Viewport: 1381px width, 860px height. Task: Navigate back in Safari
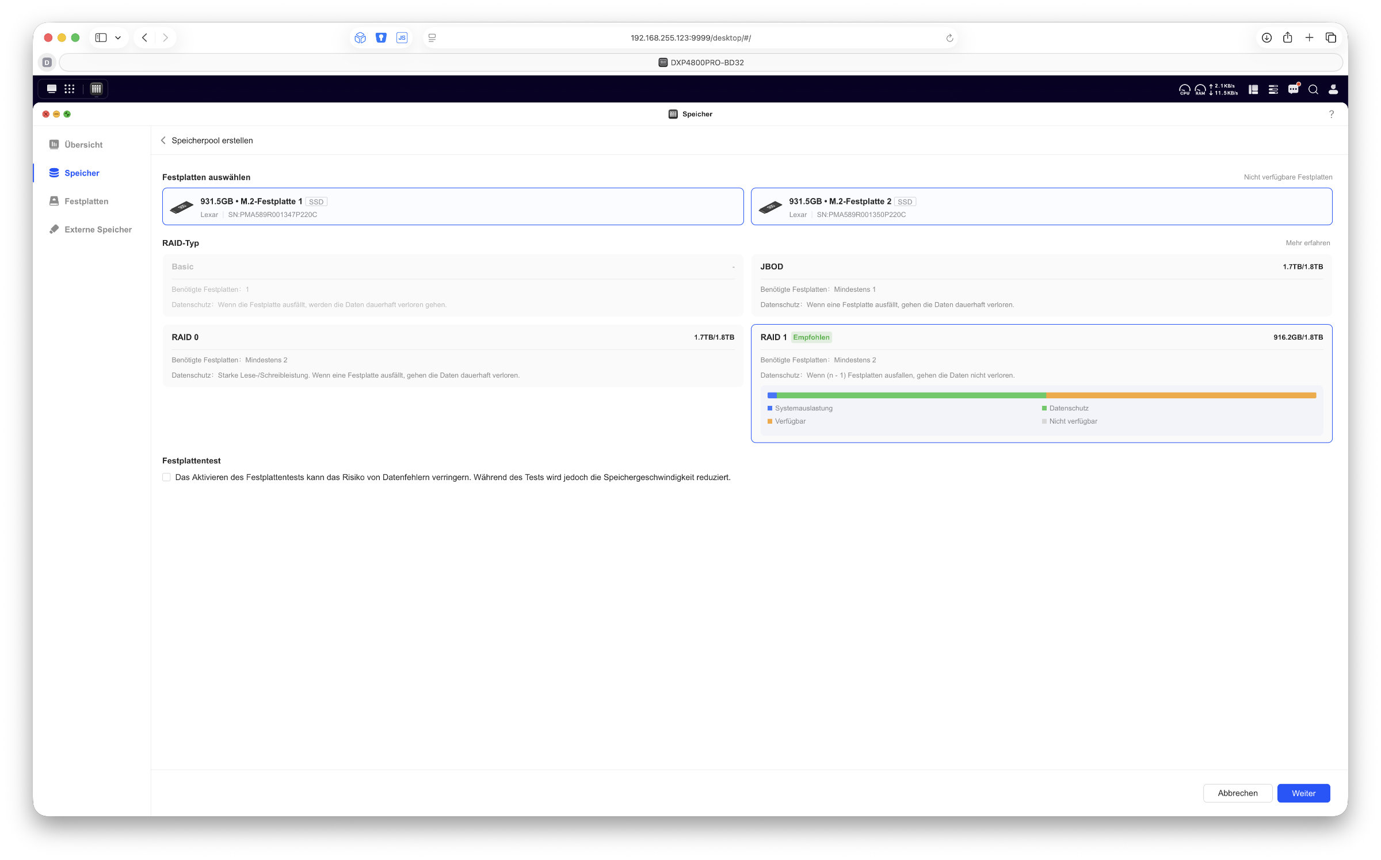(x=145, y=37)
